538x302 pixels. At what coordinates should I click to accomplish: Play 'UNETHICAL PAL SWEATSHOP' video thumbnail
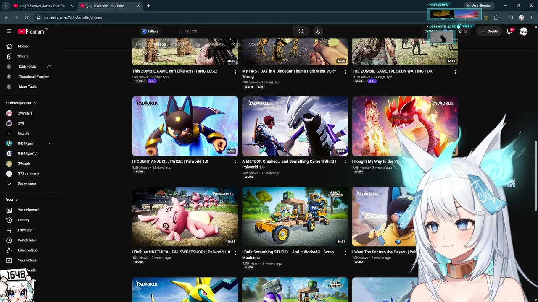(185, 217)
